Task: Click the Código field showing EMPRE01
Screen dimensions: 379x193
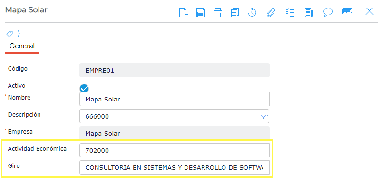Action: (174, 70)
